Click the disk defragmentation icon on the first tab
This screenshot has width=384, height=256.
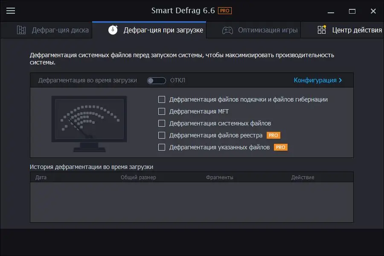pyautogui.click(x=21, y=29)
